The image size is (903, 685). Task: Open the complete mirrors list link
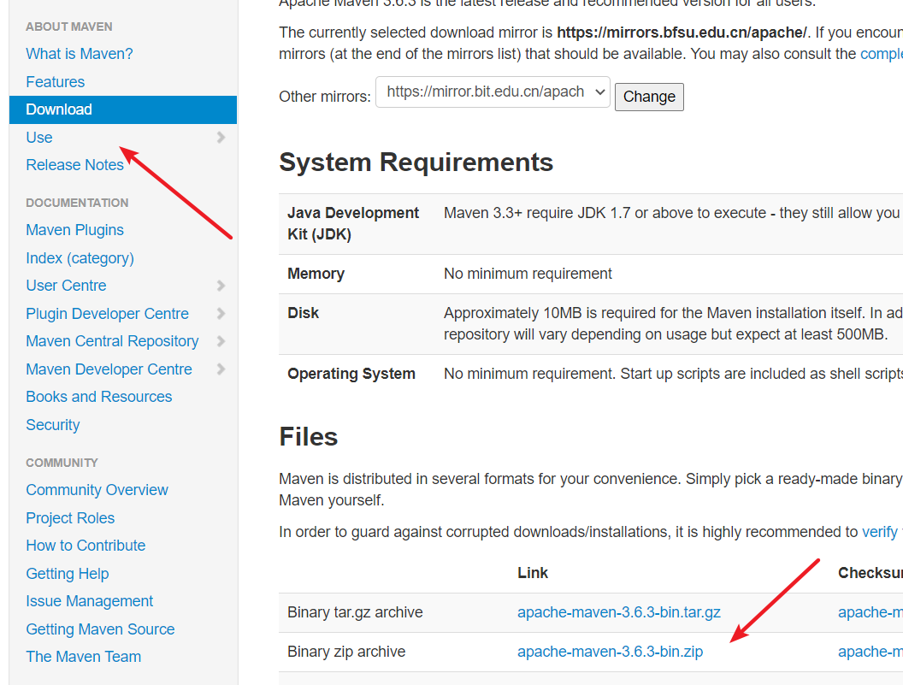(x=881, y=54)
